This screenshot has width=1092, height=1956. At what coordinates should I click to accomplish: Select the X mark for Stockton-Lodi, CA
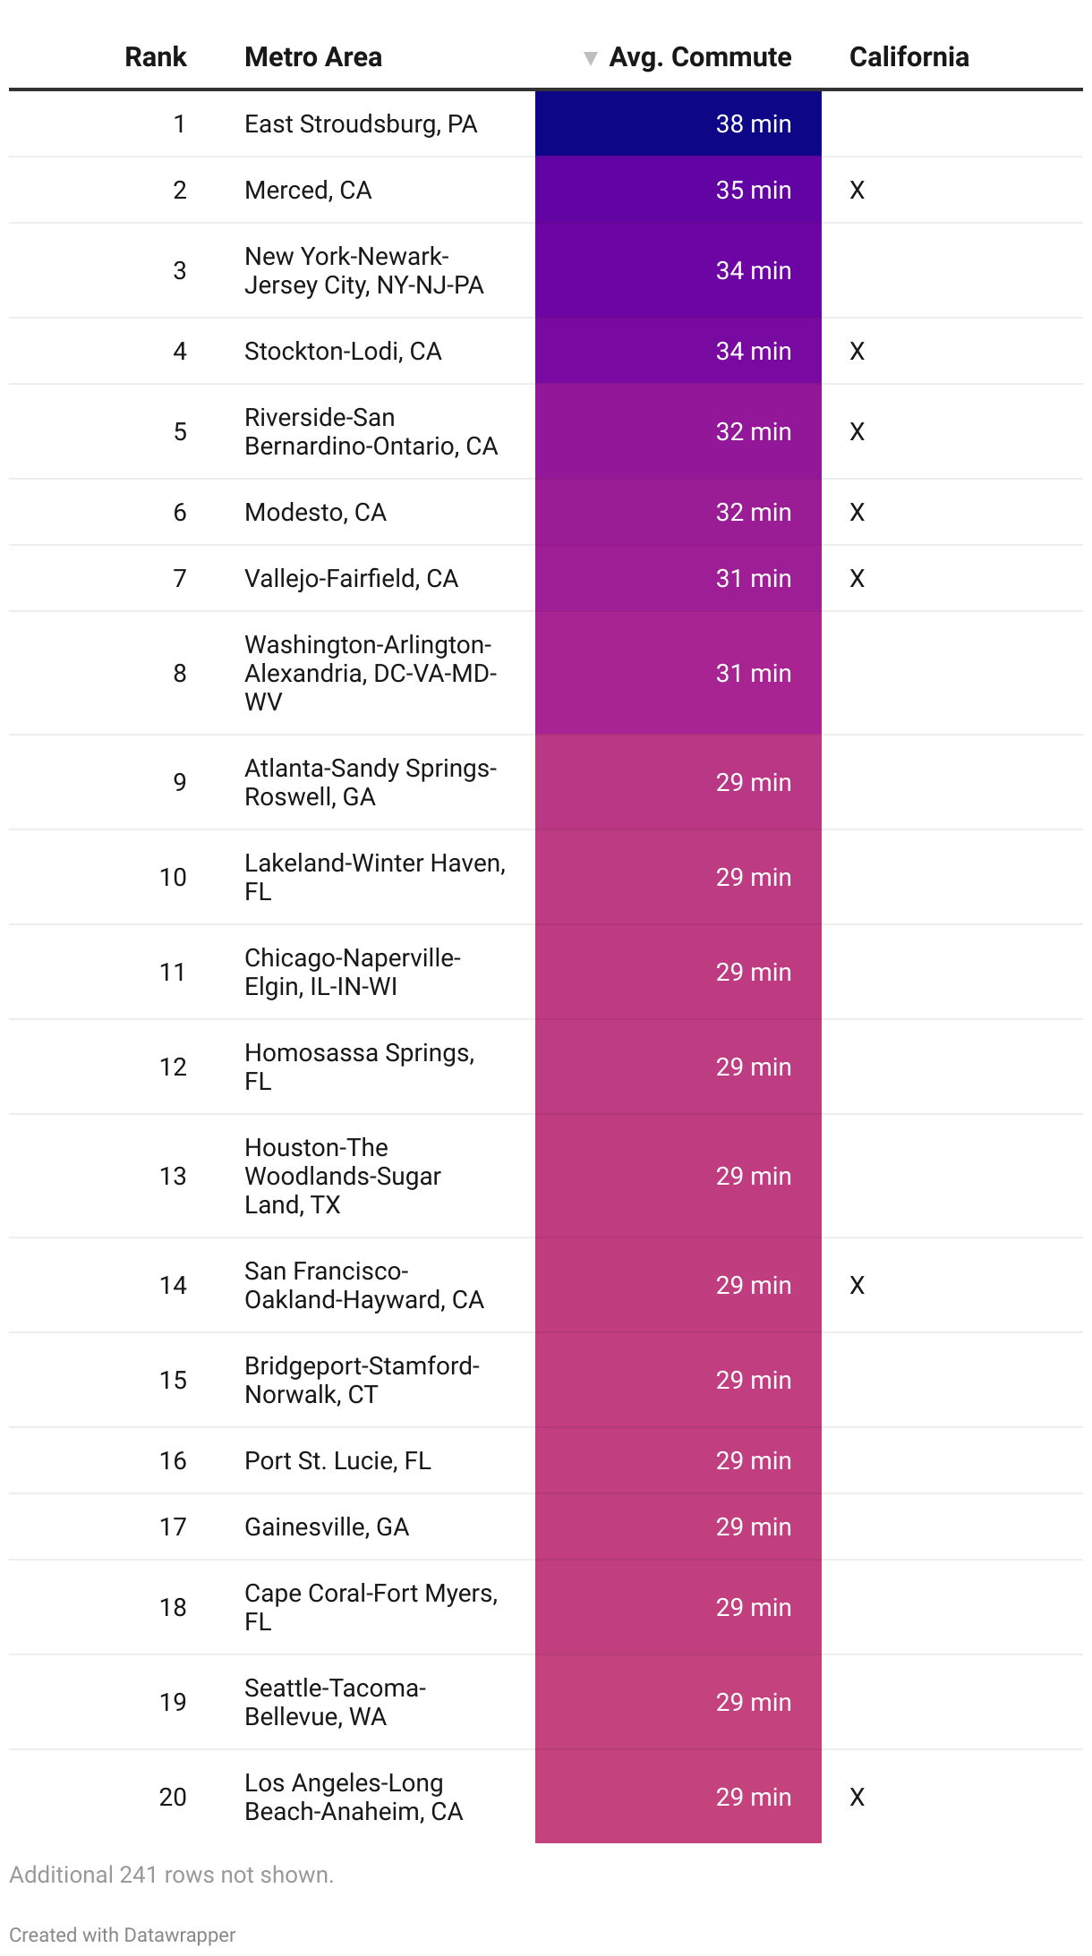(857, 351)
